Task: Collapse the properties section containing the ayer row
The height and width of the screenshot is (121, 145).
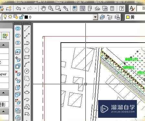Action: pyautogui.click(x=3, y=45)
